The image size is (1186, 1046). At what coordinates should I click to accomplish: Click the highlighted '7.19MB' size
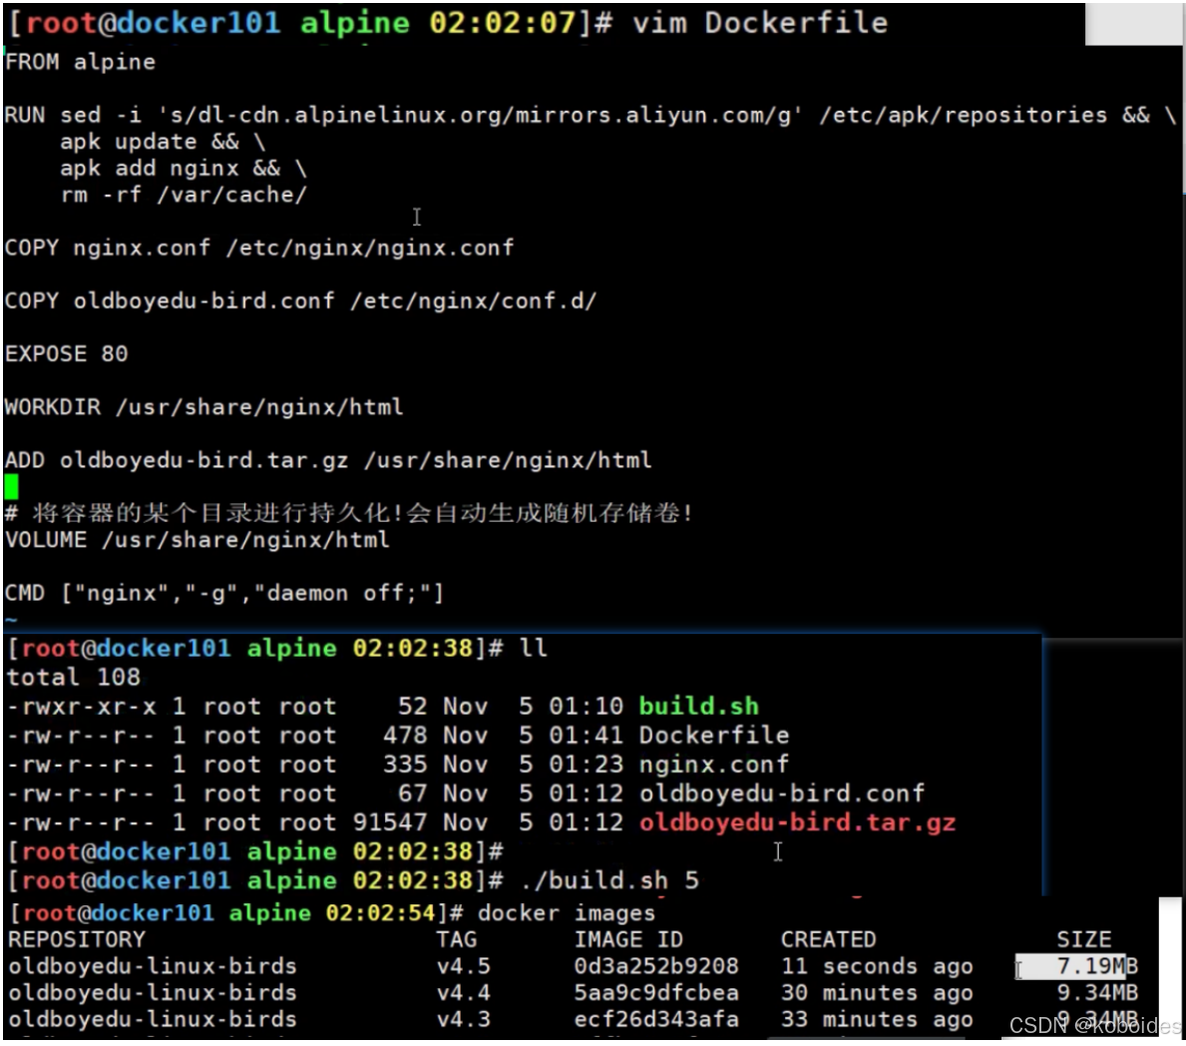(1097, 966)
